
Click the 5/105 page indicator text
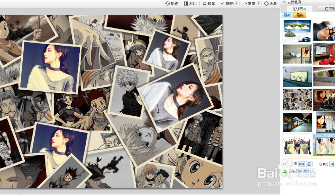tap(324, 164)
